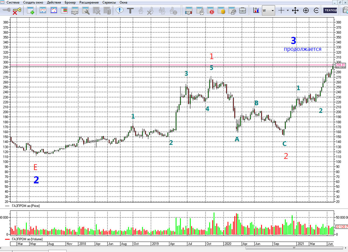Click the horizontal scrollbar thumb at the bottom
The height and width of the screenshot is (252, 348).
point(294,248)
